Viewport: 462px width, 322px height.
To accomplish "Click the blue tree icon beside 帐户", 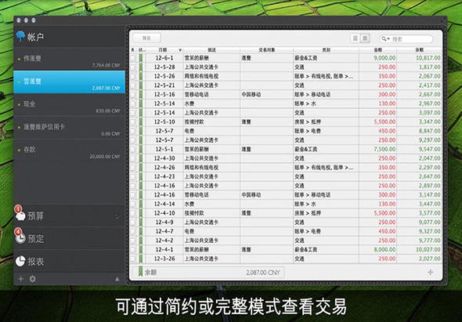I will [x=20, y=36].
